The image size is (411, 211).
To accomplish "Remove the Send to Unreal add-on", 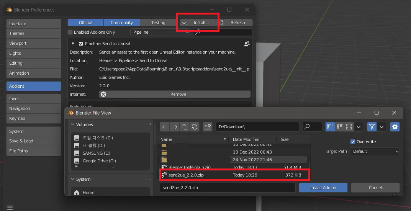I will 175,94.
